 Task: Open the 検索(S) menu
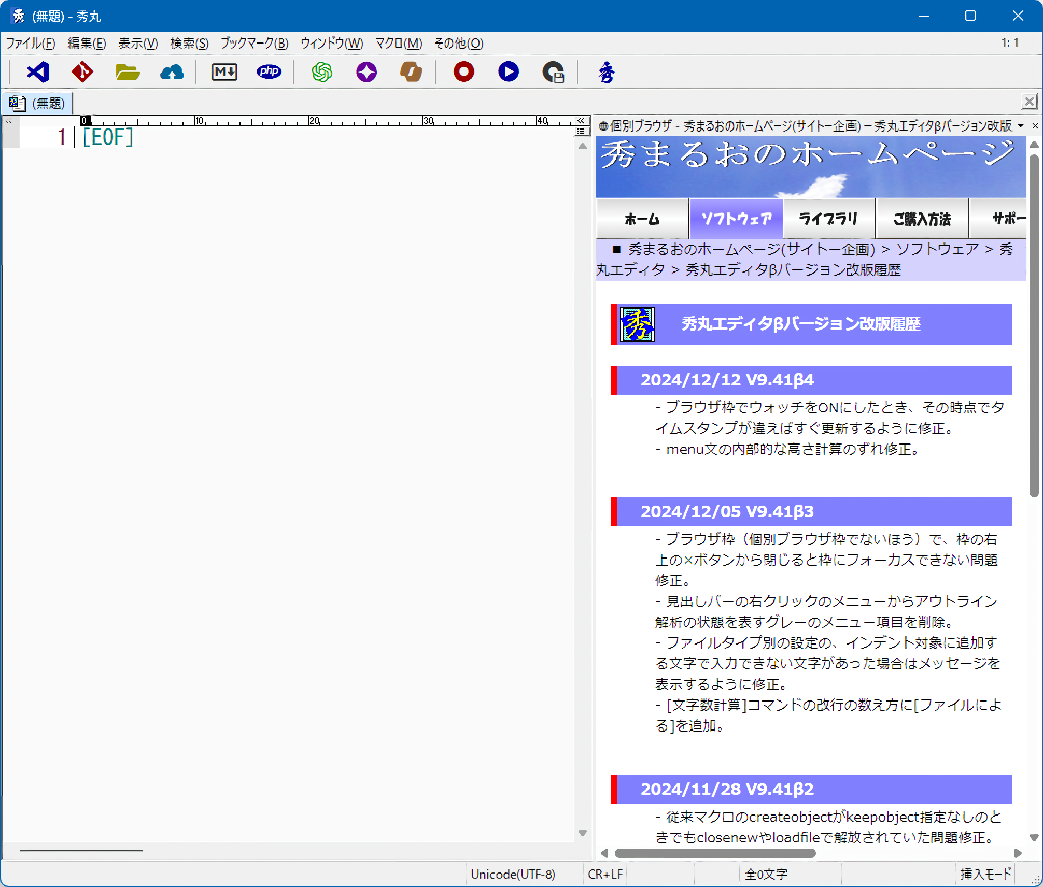[x=189, y=44]
